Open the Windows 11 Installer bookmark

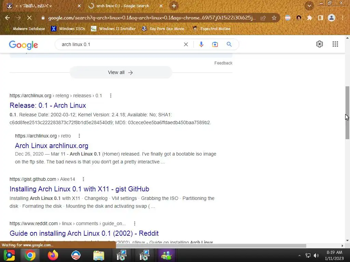[113, 29]
